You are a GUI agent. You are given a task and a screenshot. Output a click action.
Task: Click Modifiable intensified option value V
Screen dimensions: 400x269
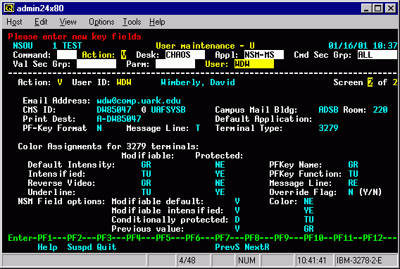click(237, 211)
